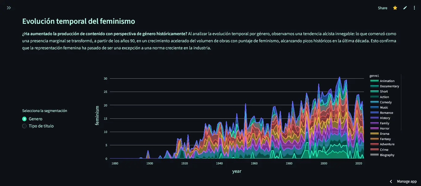The image size is (421, 186).
Task: Toggle the Comedy legend entry
Action: (386, 102)
